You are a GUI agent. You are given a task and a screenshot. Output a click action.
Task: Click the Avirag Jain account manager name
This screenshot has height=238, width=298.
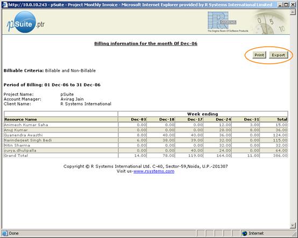72,99
